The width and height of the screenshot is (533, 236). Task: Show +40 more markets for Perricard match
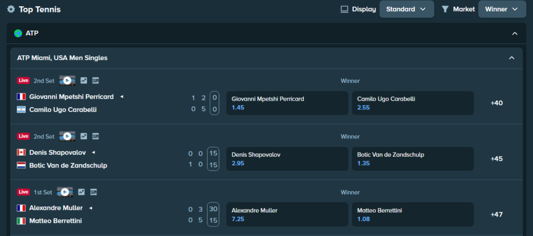point(497,103)
